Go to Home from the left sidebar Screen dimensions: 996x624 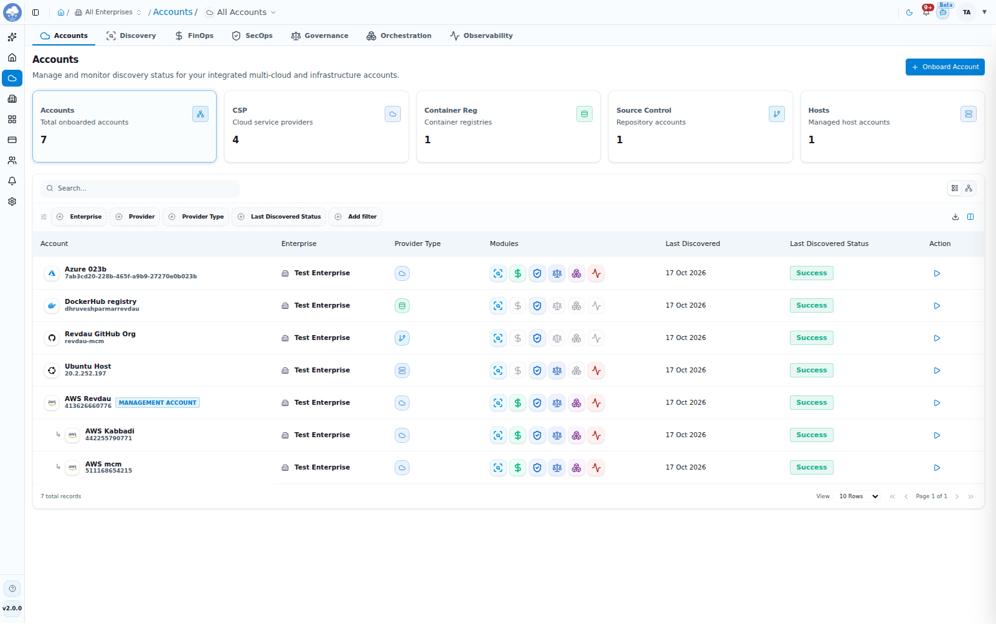[x=12, y=58]
